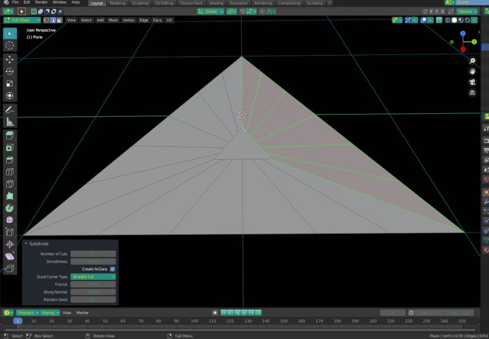489x339 pixels.
Task: Toggle the Create N-Gons checkbox
Action: (112, 269)
